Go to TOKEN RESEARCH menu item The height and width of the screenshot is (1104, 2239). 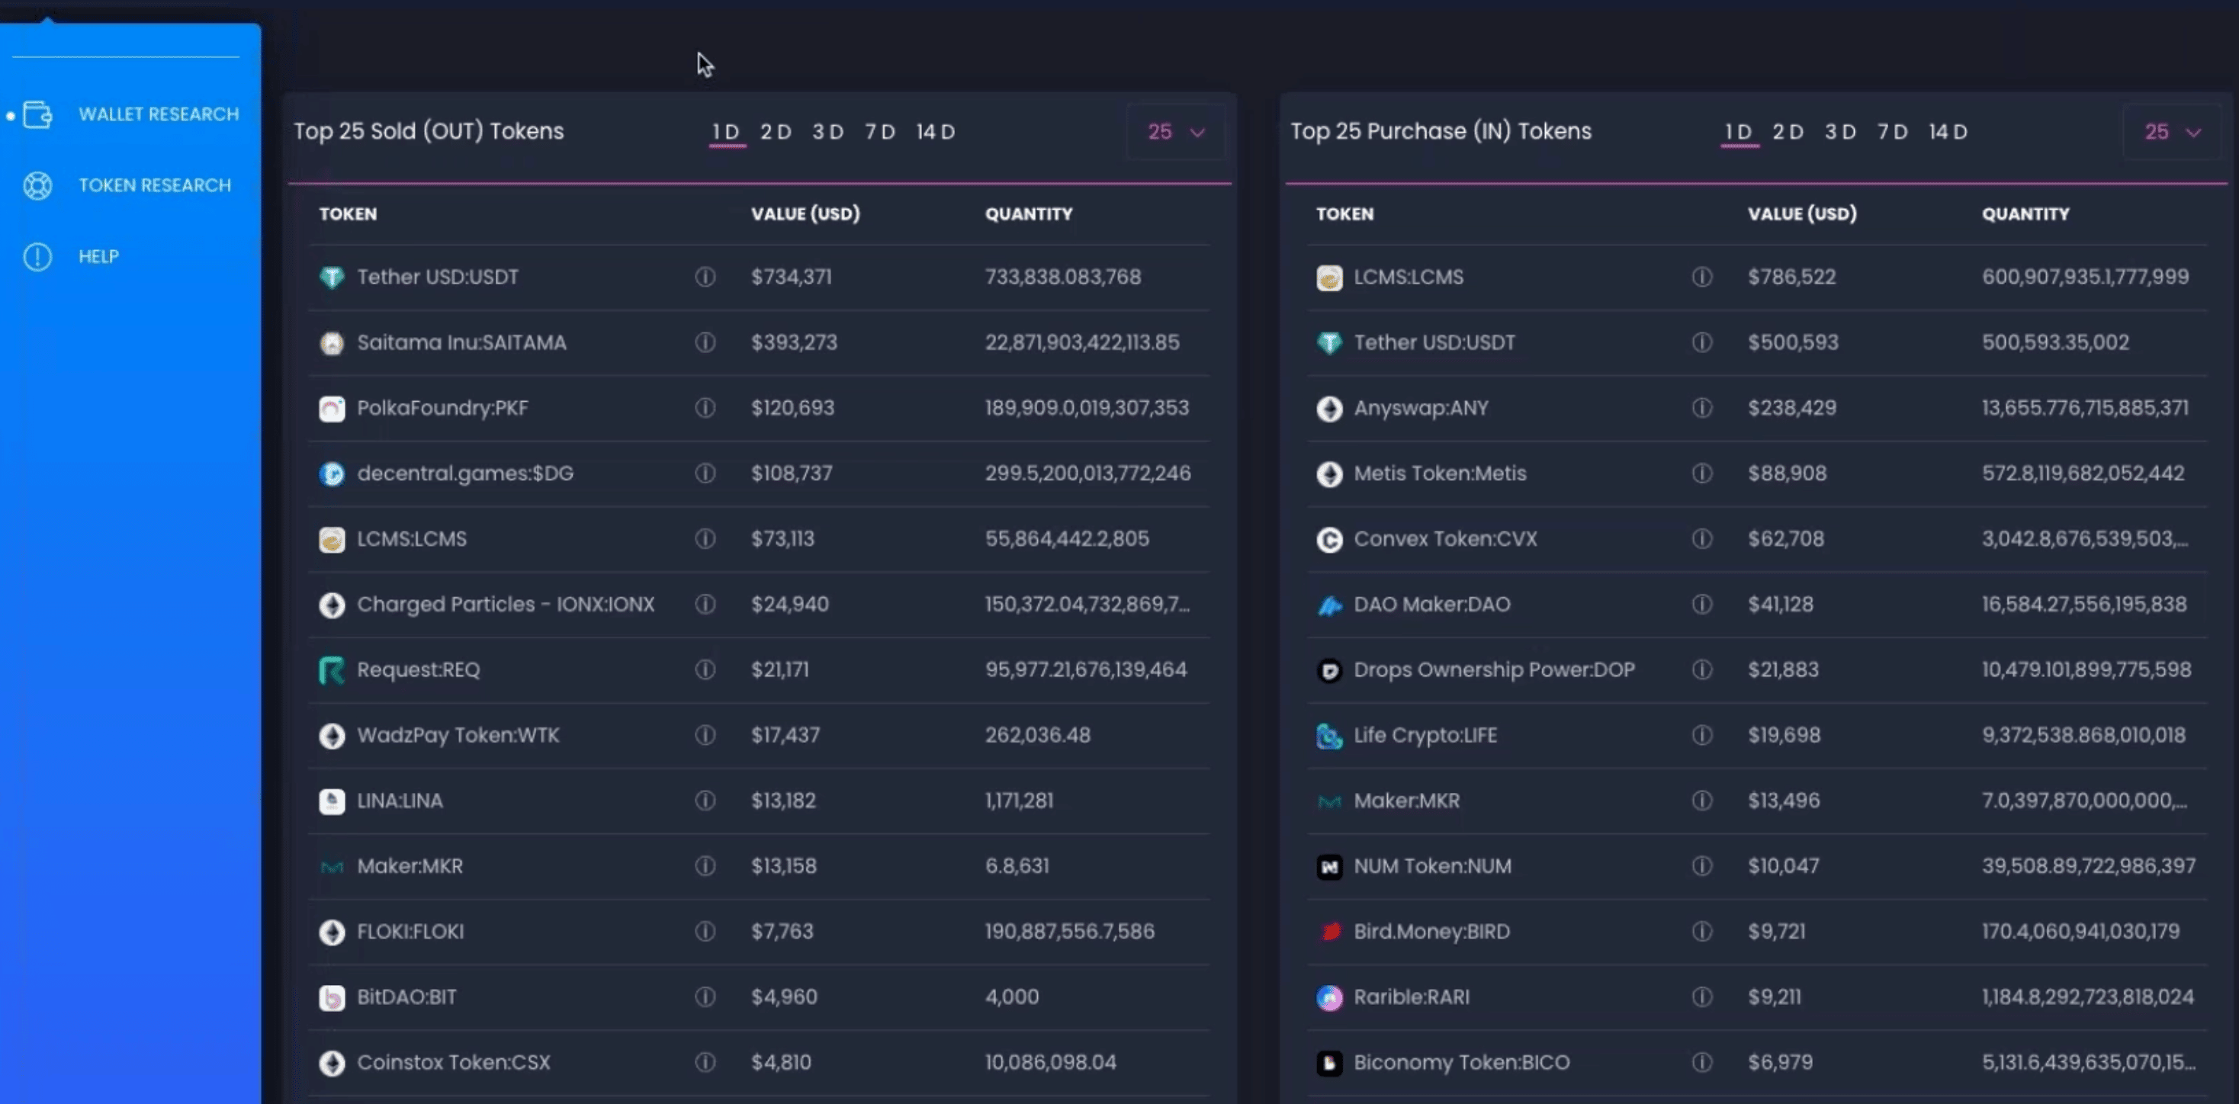pos(155,185)
